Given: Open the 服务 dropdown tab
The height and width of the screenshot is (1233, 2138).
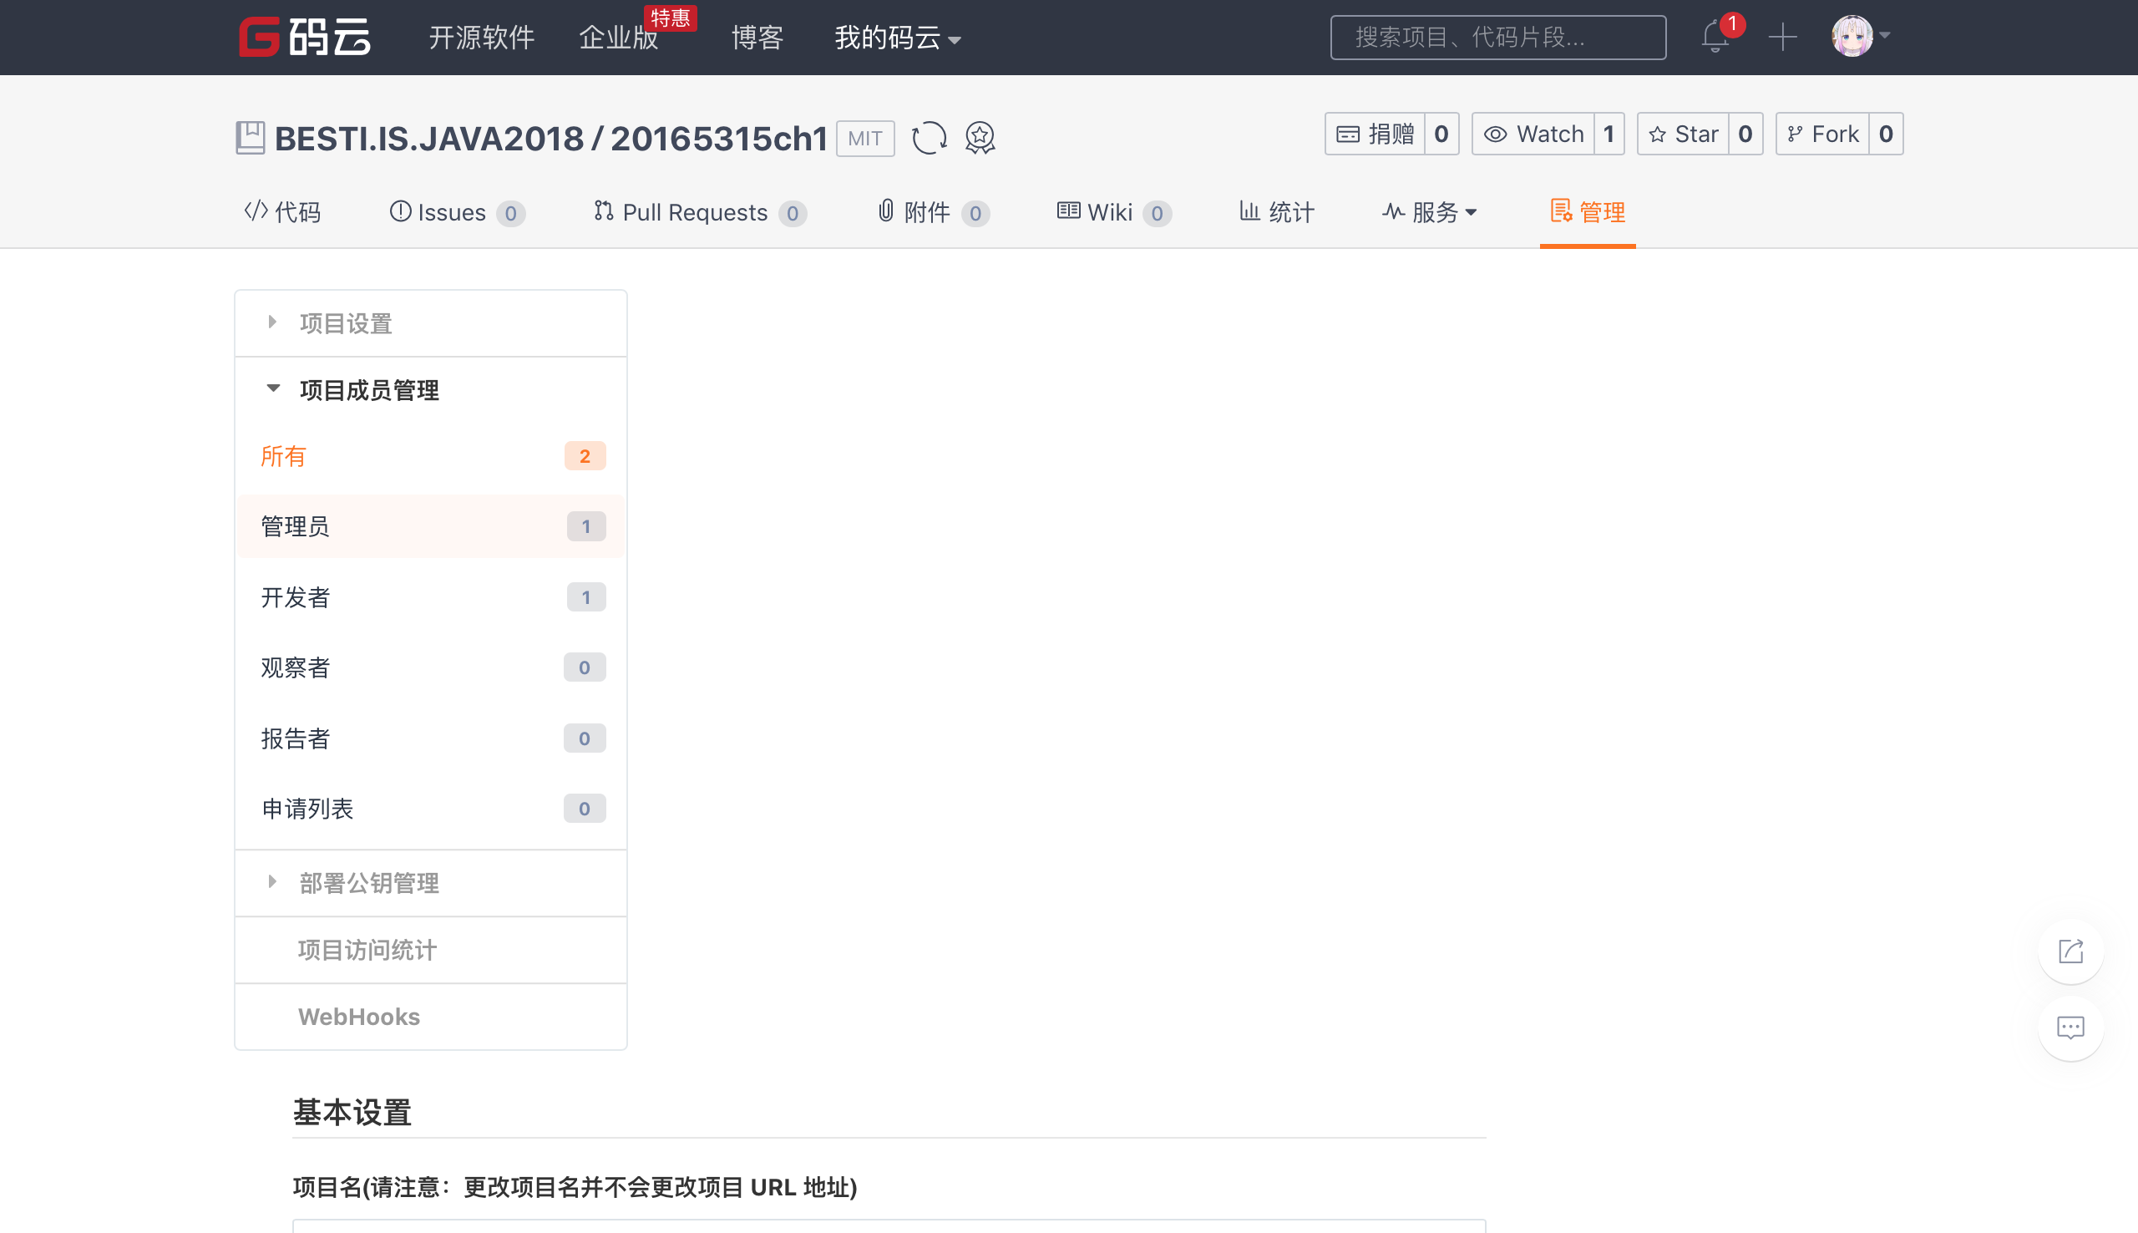Looking at the screenshot, I should coord(1430,212).
